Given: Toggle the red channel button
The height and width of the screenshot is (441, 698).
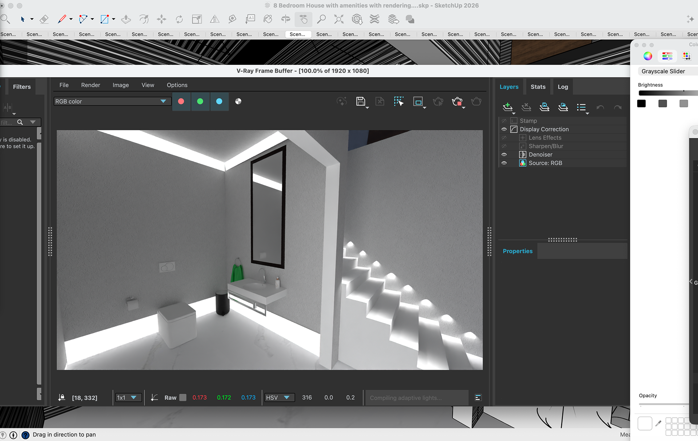Looking at the screenshot, I should [x=181, y=102].
